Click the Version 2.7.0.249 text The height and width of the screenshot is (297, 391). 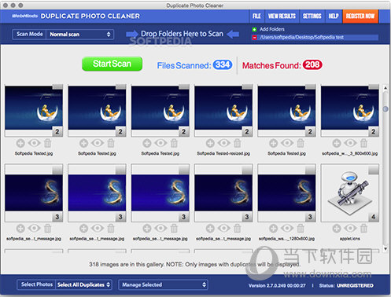(x=277, y=285)
